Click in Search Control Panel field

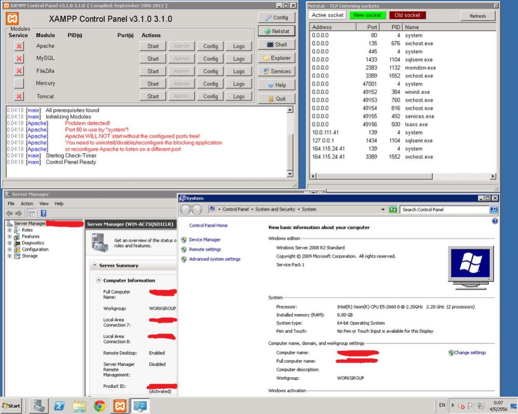(x=444, y=209)
